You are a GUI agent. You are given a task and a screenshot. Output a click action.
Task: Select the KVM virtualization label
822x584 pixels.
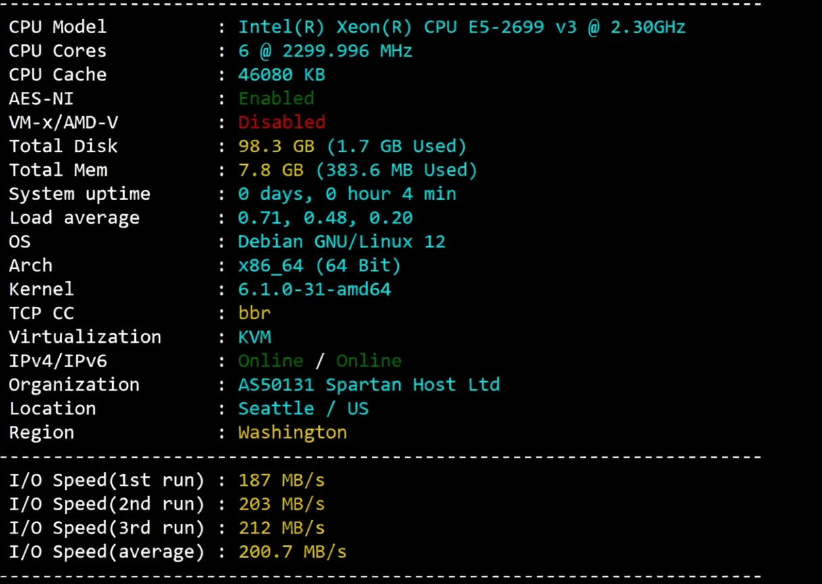click(254, 337)
